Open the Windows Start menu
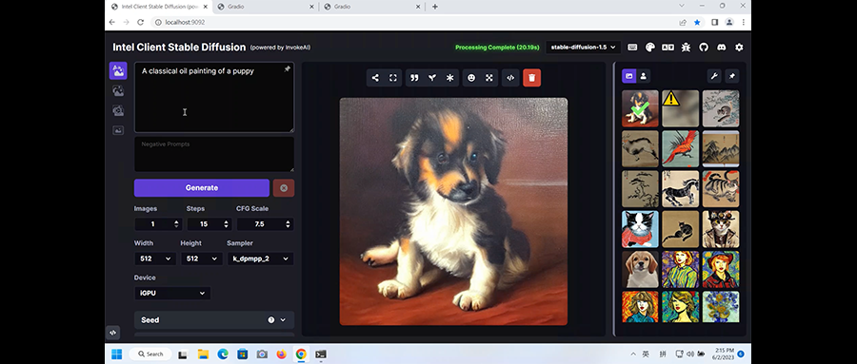Viewport: 857px width, 364px height. pos(116,354)
